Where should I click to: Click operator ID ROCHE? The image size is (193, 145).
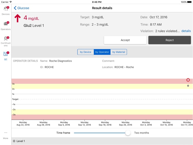point(49,67)
